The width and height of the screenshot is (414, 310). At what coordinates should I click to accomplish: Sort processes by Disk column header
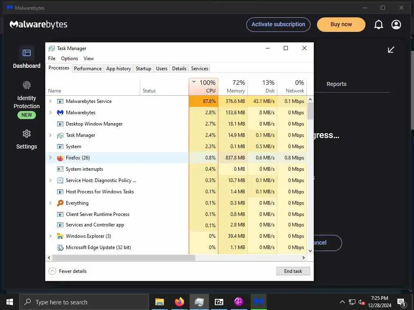coord(262,86)
